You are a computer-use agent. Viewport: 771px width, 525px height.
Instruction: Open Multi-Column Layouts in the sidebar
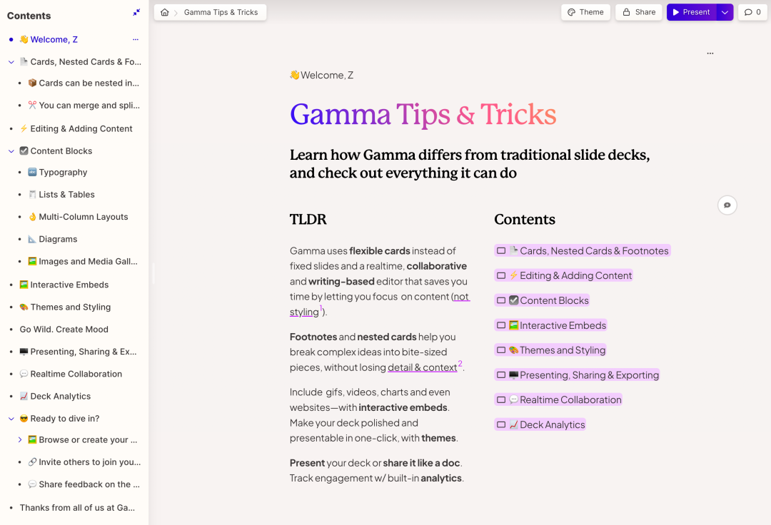pyautogui.click(x=78, y=217)
